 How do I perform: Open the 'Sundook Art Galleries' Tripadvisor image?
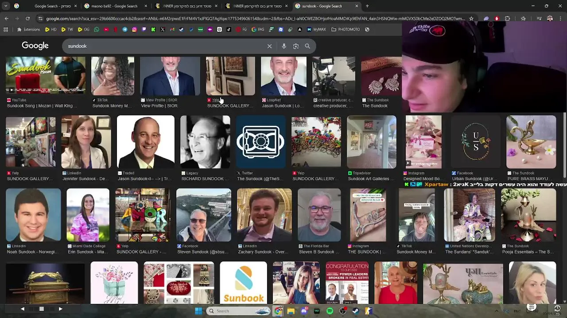click(372, 142)
